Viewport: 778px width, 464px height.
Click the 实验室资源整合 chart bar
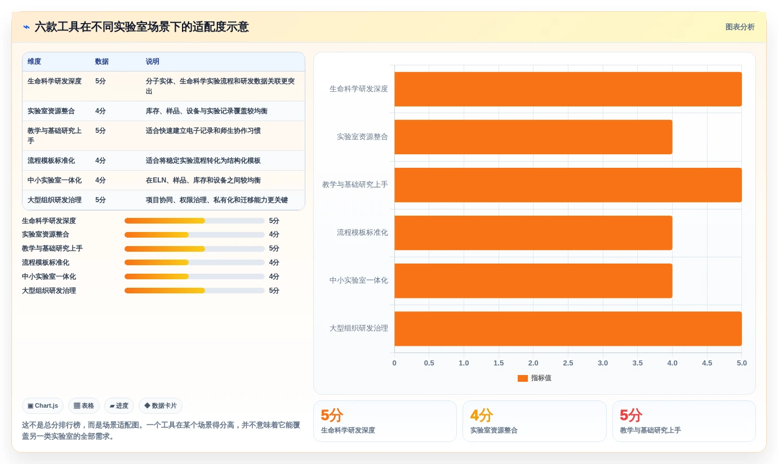pos(534,137)
